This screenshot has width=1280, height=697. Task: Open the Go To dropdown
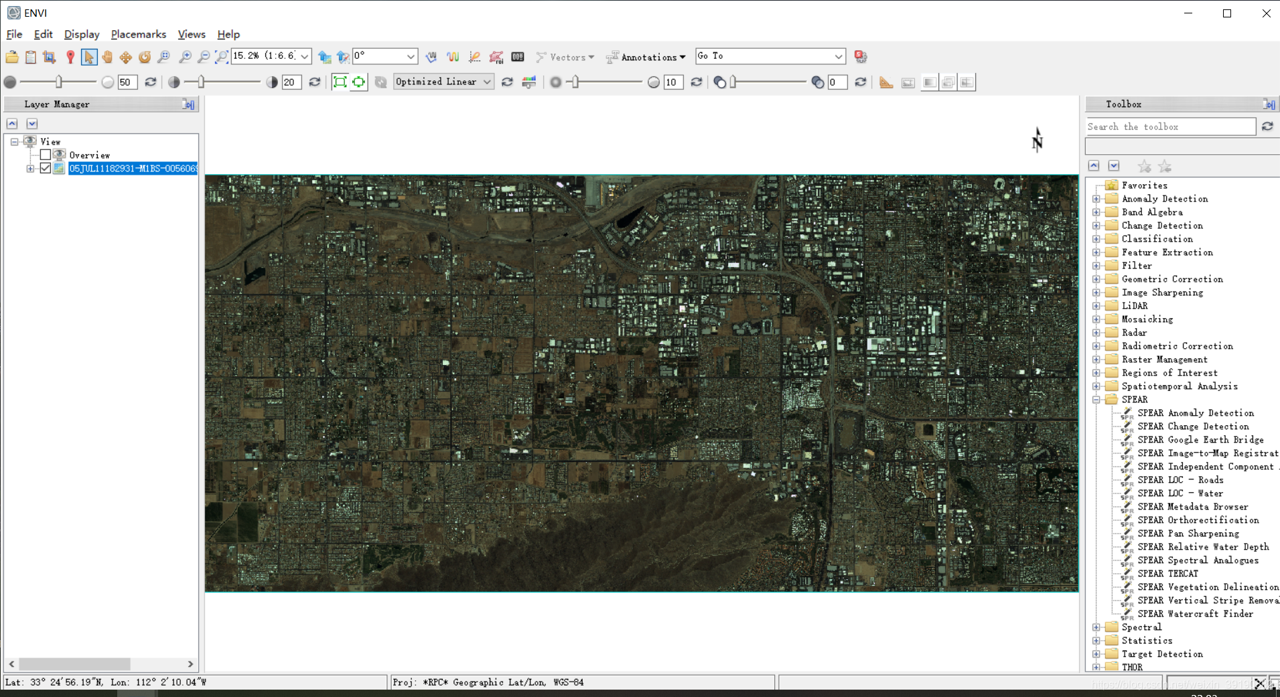pyautogui.click(x=838, y=56)
